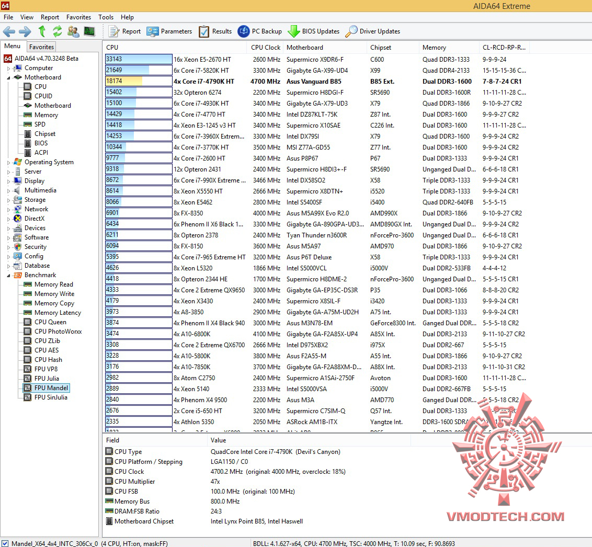Open the monitor diagnostics toolbar icon
592x547 pixels.
[x=89, y=31]
